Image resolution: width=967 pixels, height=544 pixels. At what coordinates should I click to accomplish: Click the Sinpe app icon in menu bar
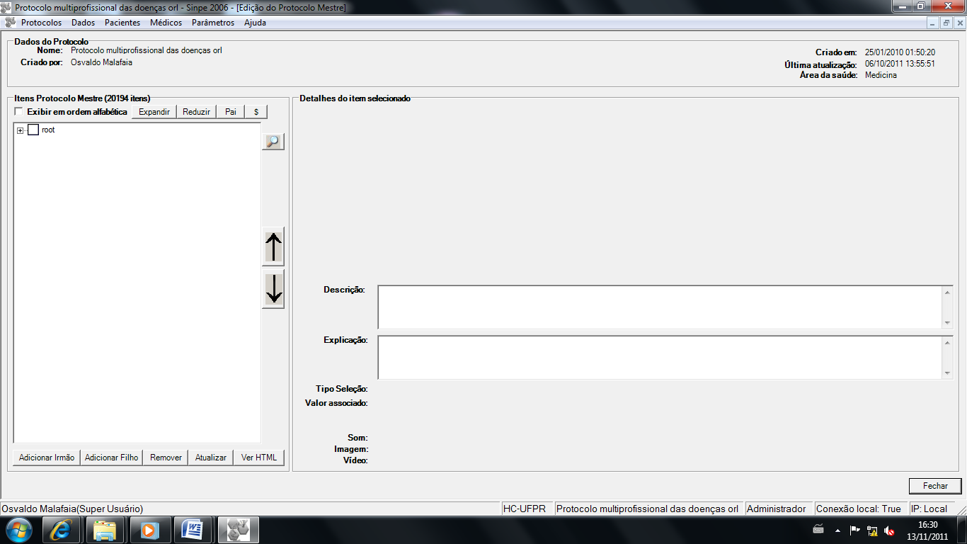[x=10, y=23]
